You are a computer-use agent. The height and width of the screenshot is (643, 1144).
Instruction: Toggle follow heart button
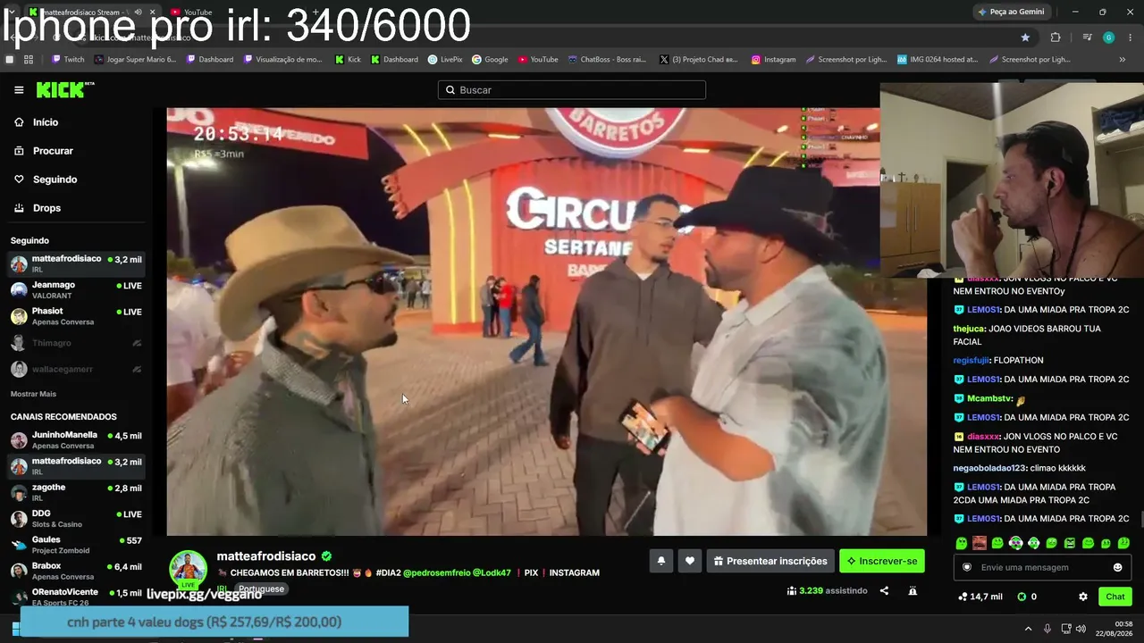pyautogui.click(x=690, y=561)
